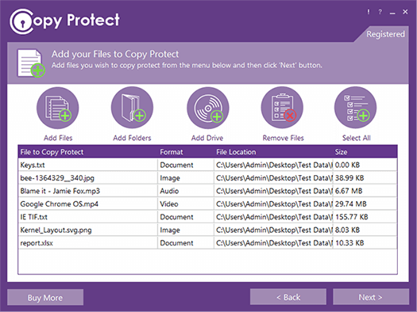Select the Keys.txt file row
417x312 pixels.
[207, 165]
